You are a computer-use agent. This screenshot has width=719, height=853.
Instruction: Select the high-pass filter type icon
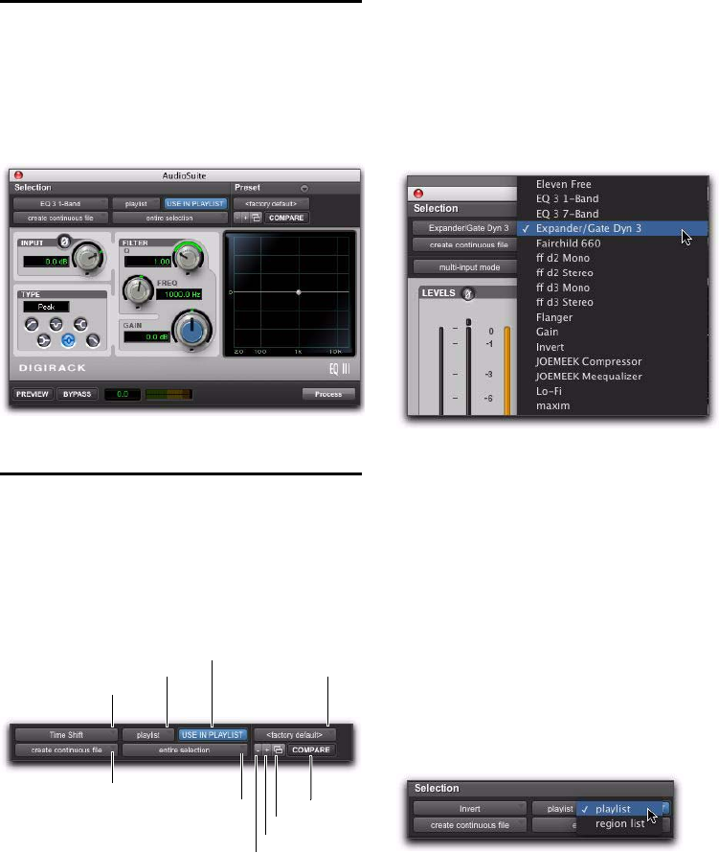32,325
